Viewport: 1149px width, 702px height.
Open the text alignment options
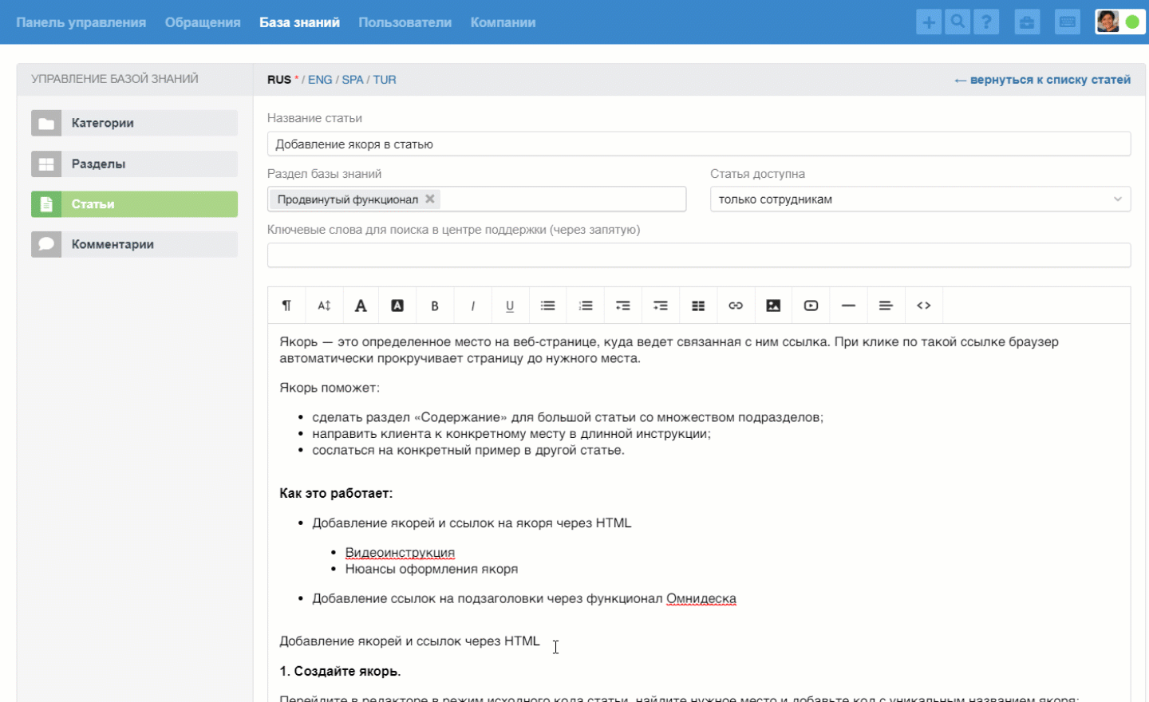coord(886,306)
